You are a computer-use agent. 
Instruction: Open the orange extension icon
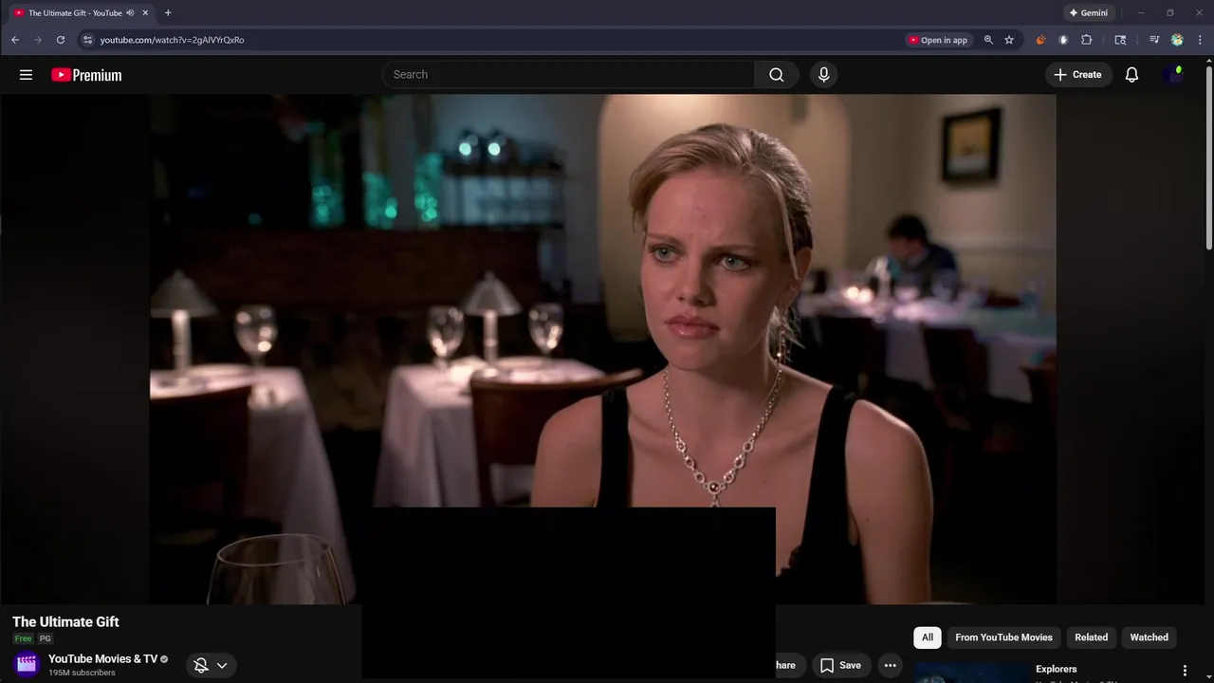1040,40
